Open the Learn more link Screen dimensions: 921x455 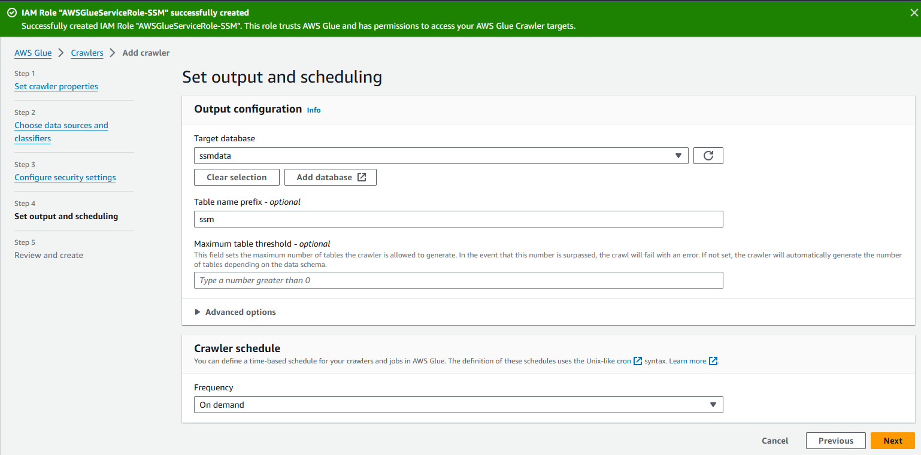click(x=687, y=361)
